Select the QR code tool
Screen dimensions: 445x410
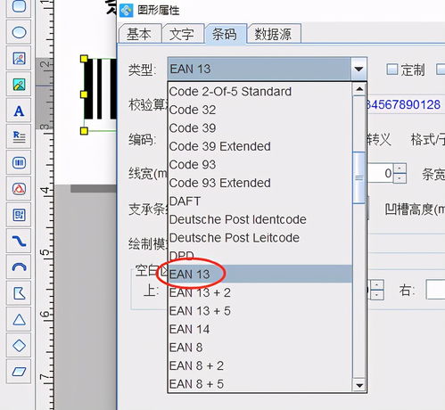tap(19, 215)
